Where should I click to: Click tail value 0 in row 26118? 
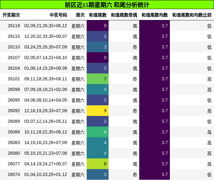pos(98,26)
